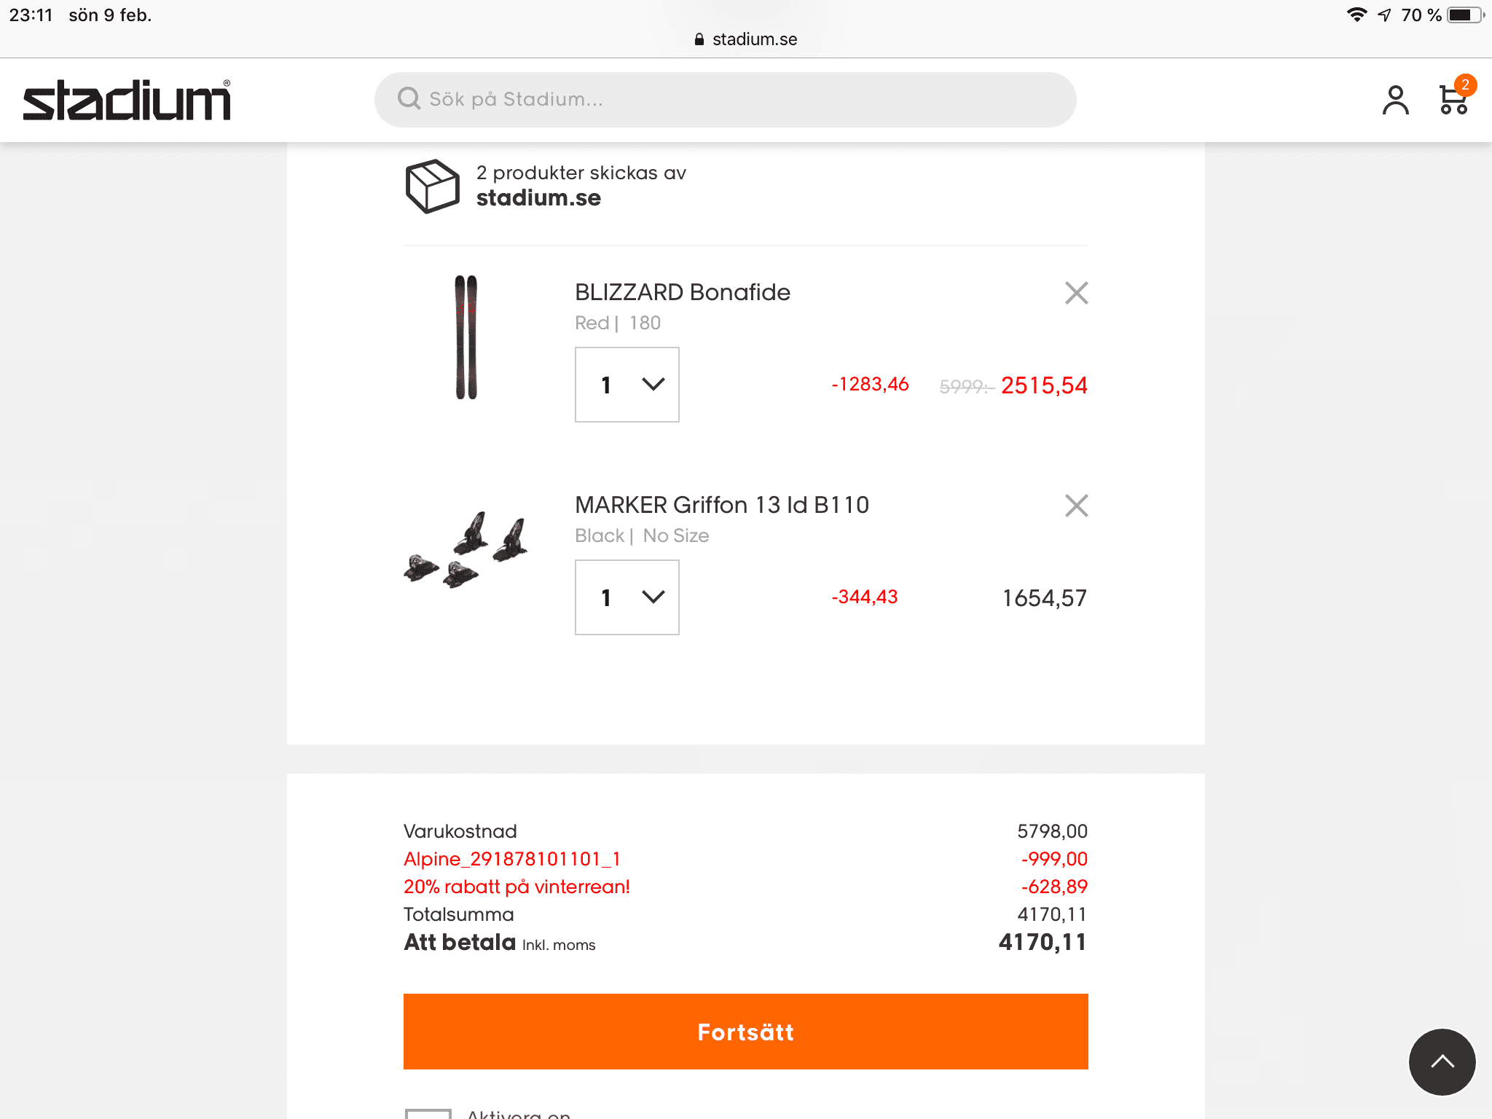Remove BLIZZARD Bonafide from cart

pyautogui.click(x=1076, y=293)
